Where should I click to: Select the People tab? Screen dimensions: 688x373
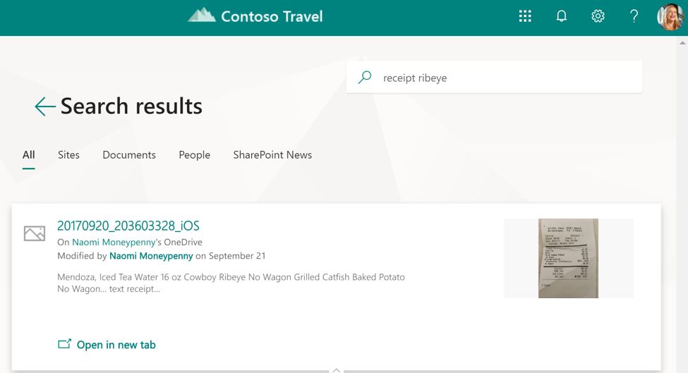(194, 155)
